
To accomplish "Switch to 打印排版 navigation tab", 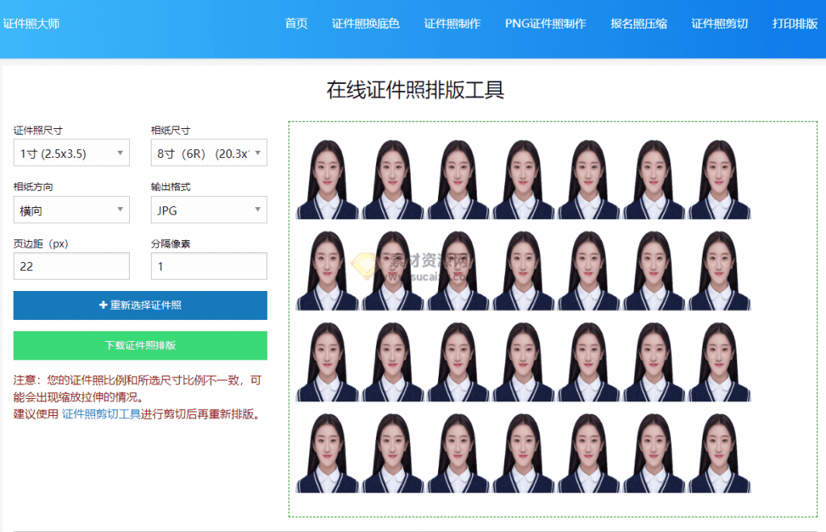I will 795,23.
